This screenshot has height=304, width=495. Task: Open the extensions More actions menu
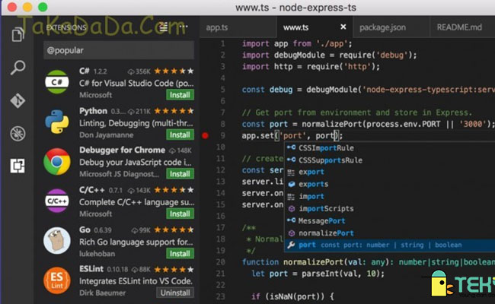pos(184,27)
